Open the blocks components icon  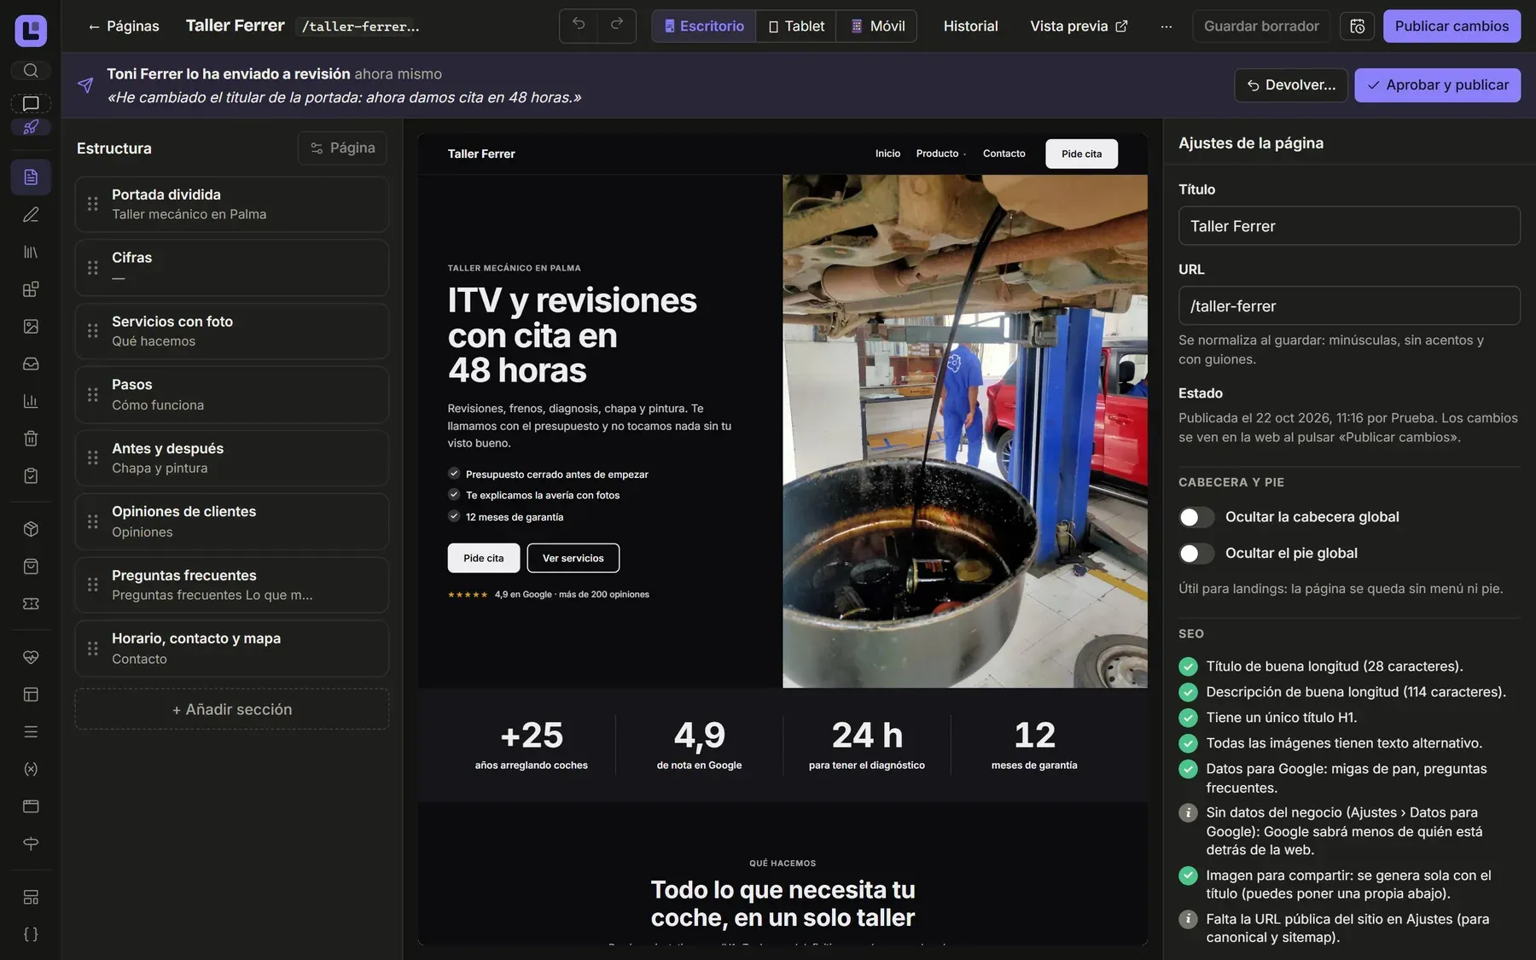(31, 289)
